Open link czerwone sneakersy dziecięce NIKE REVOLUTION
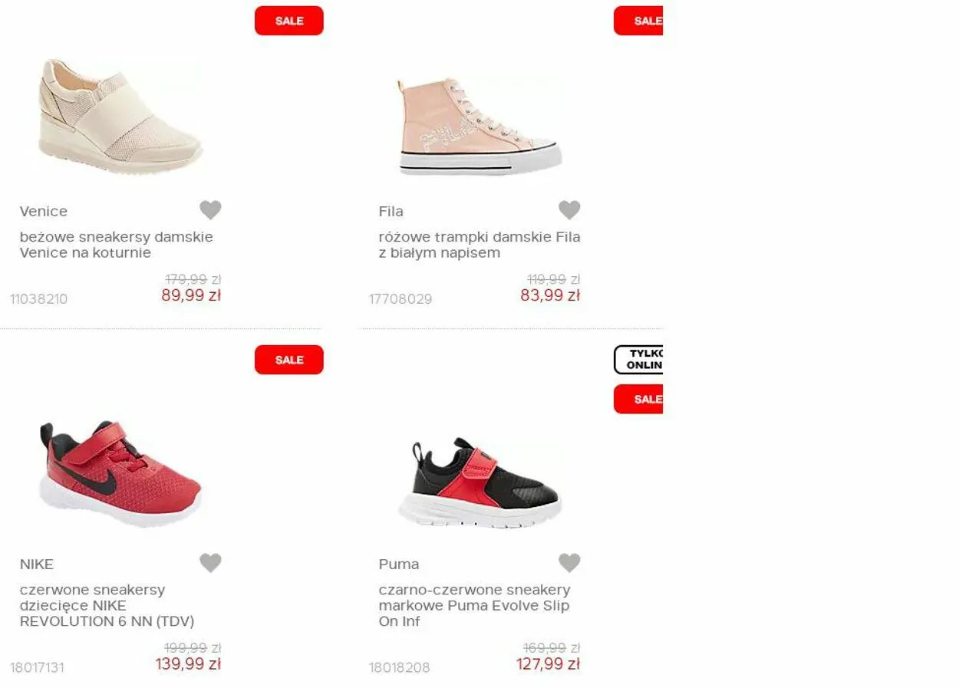The image size is (959, 688). pyautogui.click(x=107, y=605)
